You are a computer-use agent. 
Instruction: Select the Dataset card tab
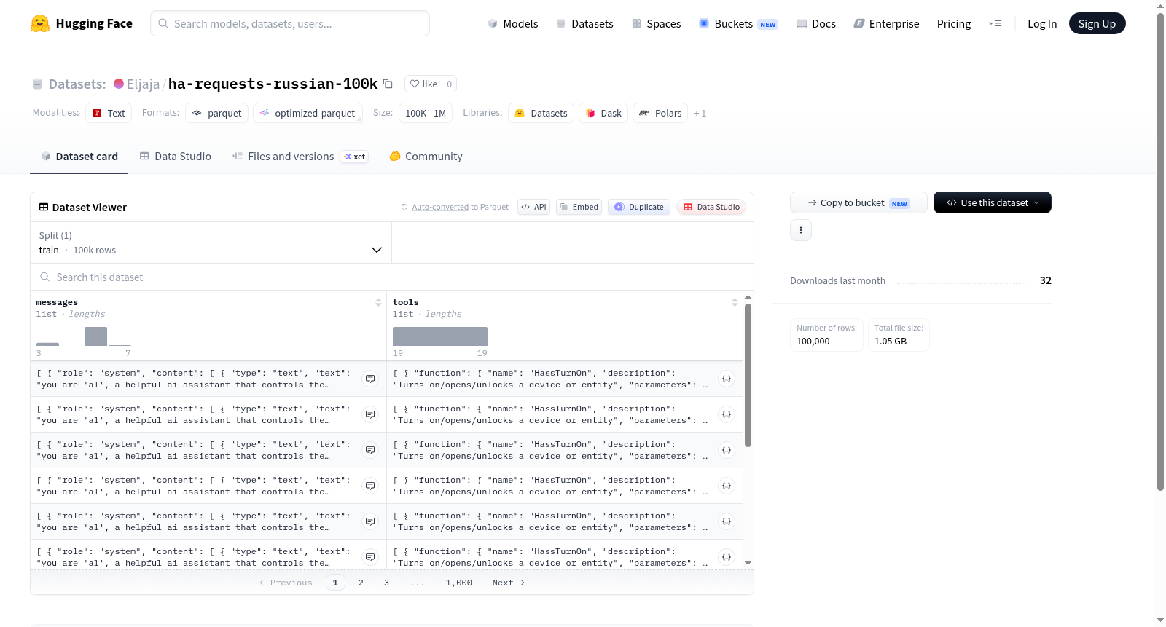(79, 156)
